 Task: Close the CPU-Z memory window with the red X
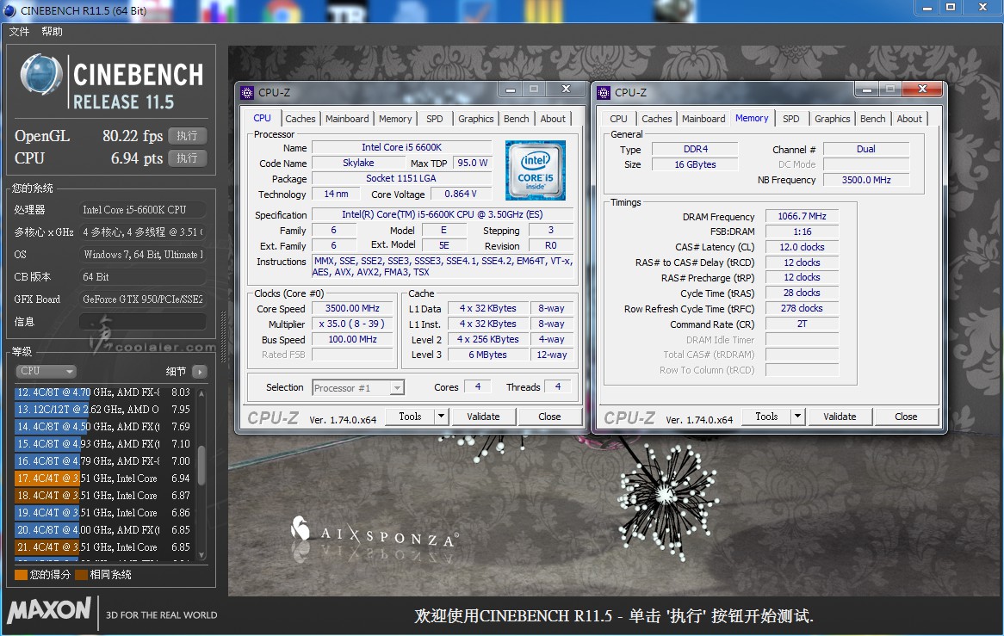pos(922,90)
